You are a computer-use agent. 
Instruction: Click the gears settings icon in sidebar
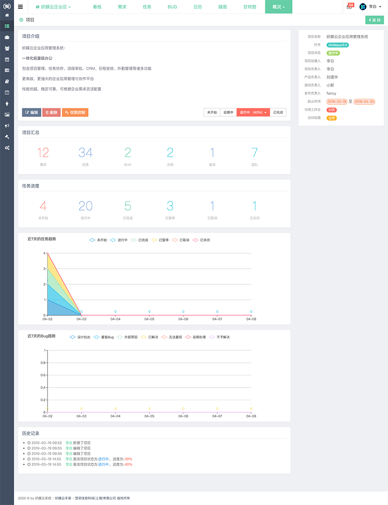[7, 147]
